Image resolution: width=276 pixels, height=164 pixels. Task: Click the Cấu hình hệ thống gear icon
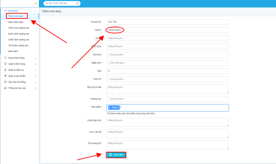tap(5, 82)
